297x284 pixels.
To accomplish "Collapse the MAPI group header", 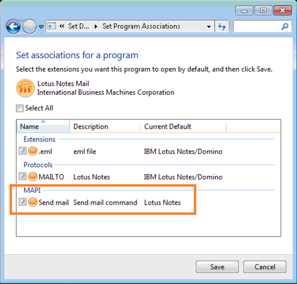I will 32,190.
